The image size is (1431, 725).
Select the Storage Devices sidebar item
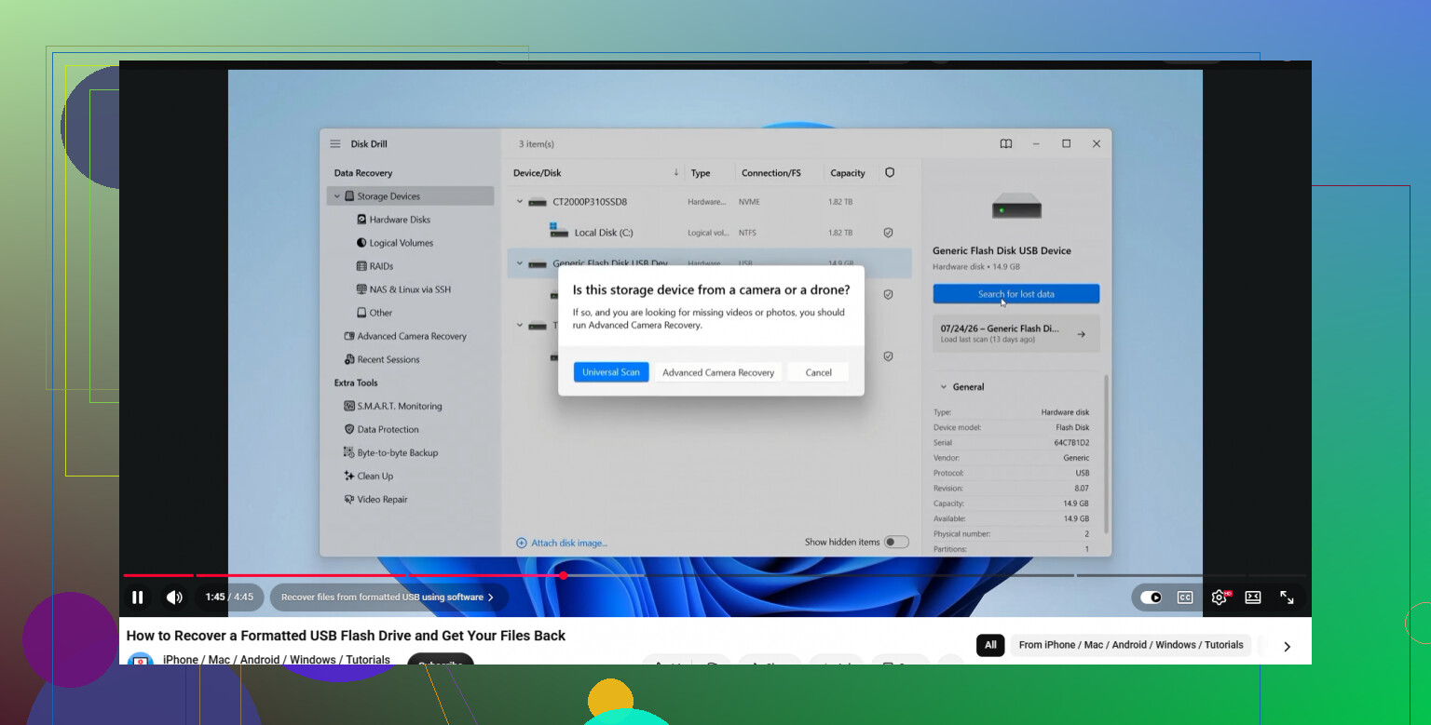click(410, 196)
